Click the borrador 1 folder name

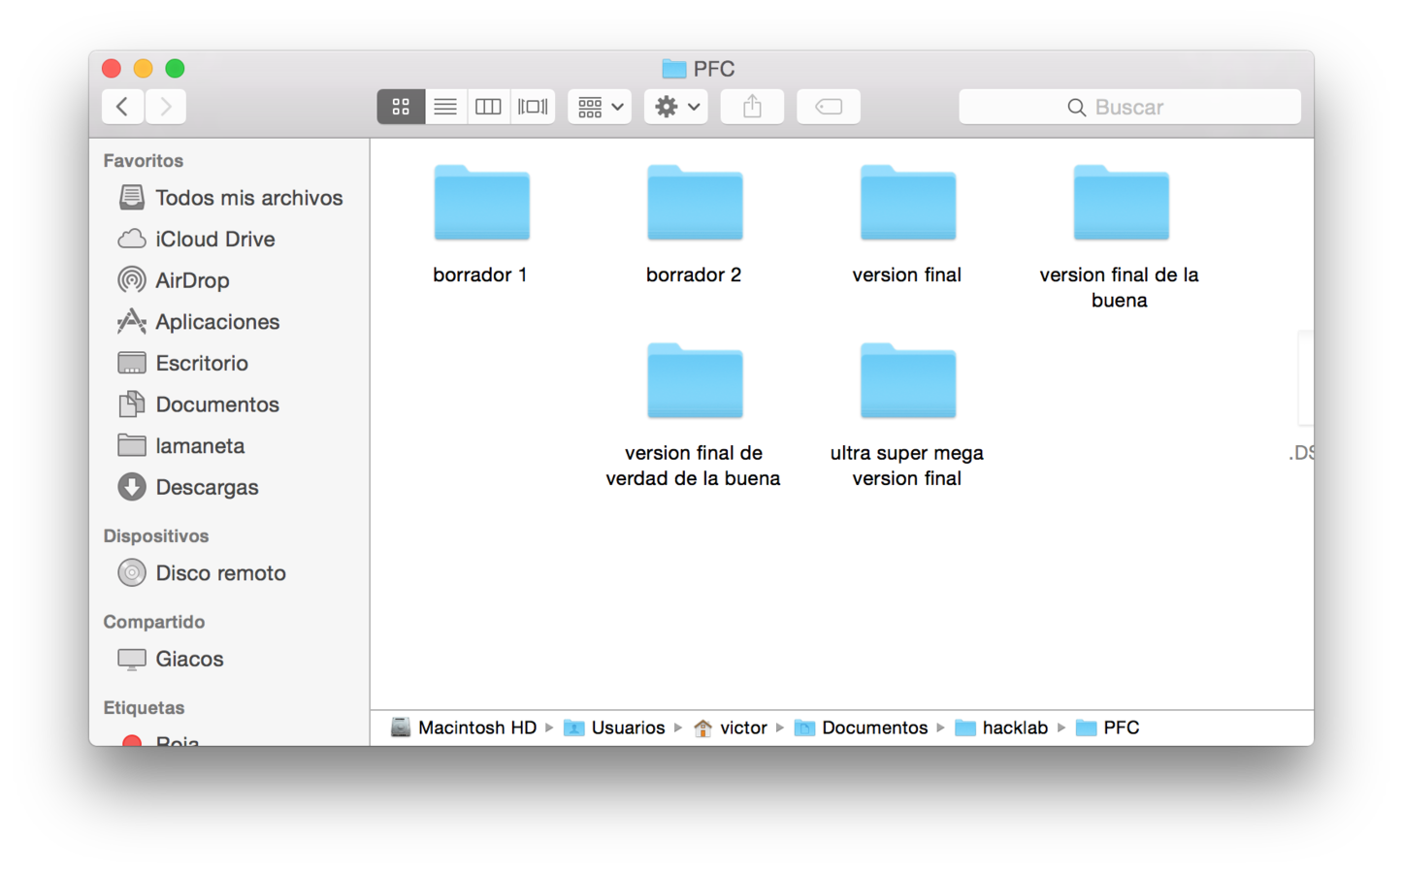pos(480,275)
